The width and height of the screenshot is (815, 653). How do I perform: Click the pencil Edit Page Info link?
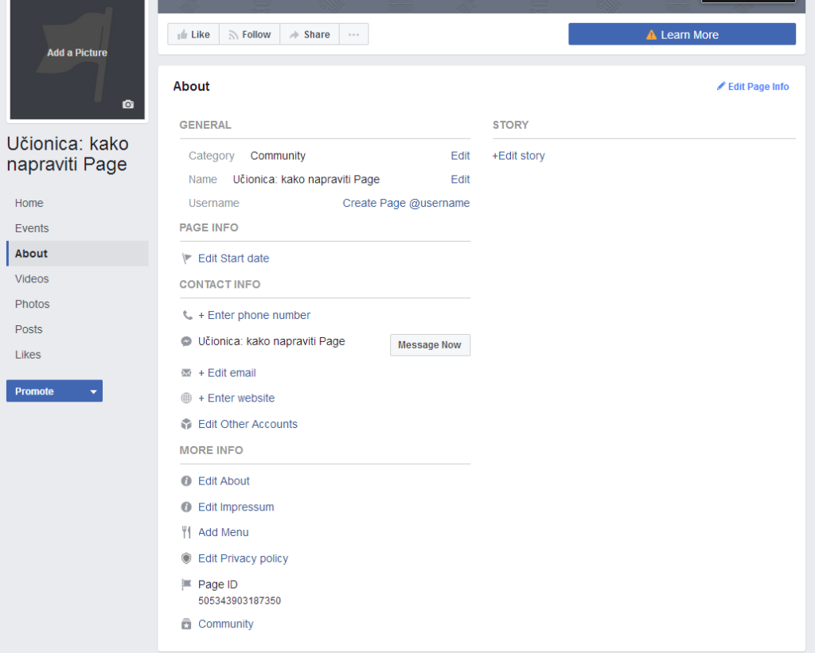click(752, 87)
